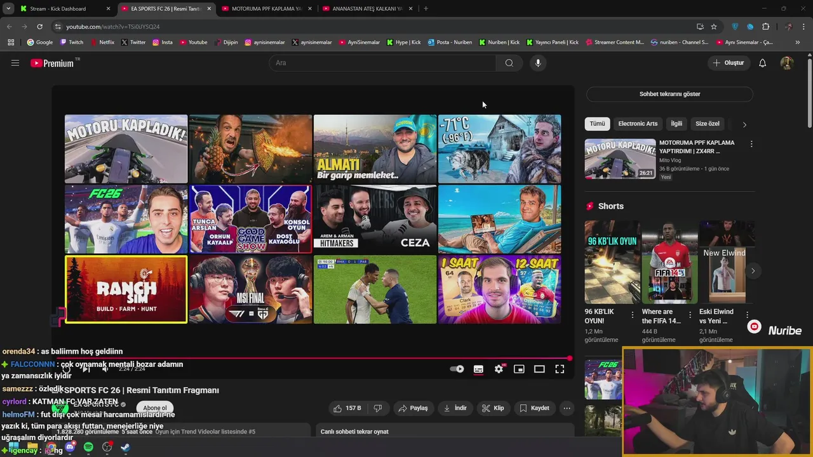Open options for Where are the FIFA short

point(690,315)
